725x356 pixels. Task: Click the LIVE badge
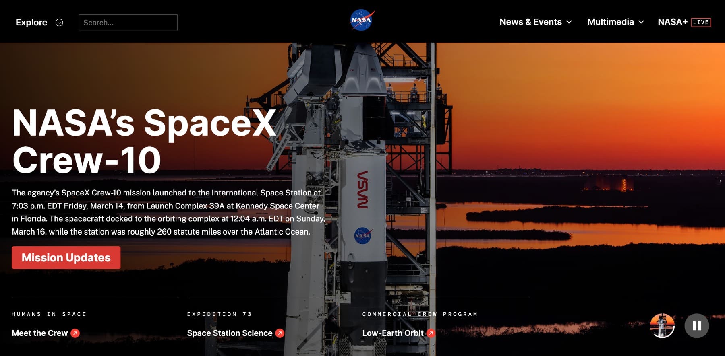pyautogui.click(x=701, y=22)
